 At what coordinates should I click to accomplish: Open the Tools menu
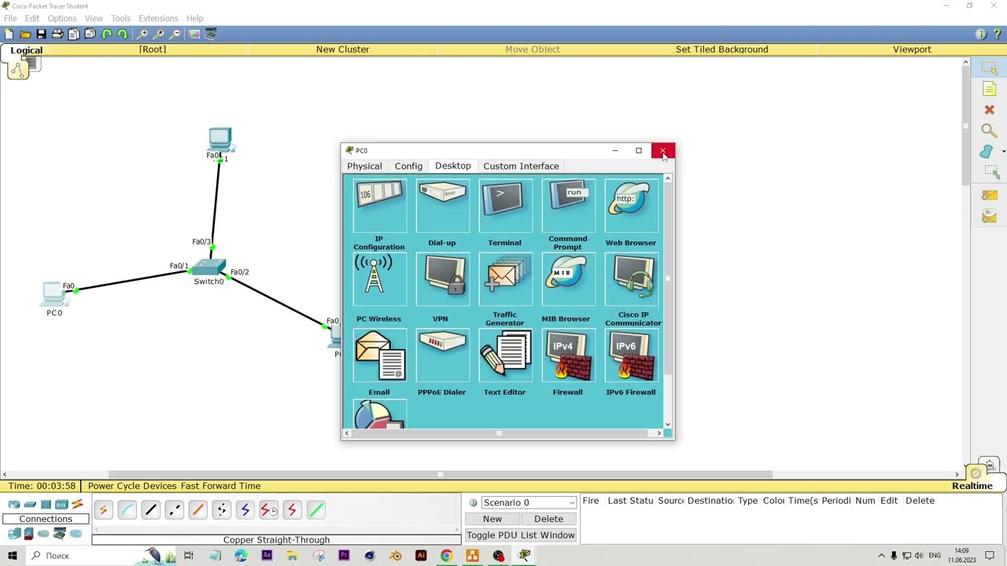click(x=120, y=18)
